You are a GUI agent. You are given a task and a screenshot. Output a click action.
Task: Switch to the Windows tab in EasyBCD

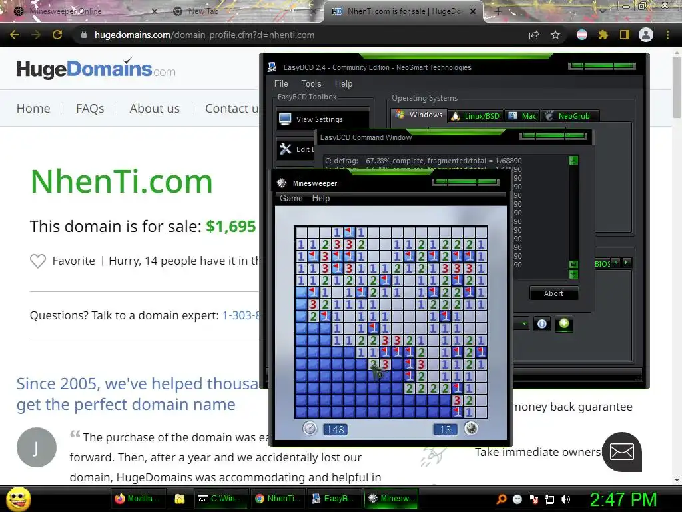point(419,115)
